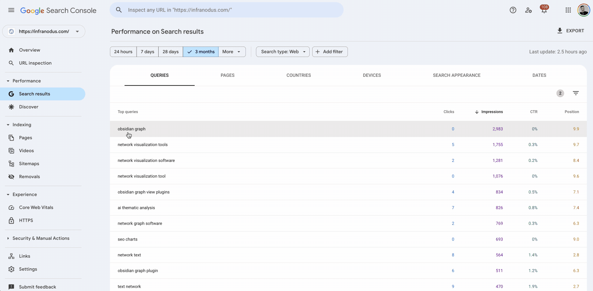Open the Google apps grid
This screenshot has width=593, height=291.
point(568,10)
